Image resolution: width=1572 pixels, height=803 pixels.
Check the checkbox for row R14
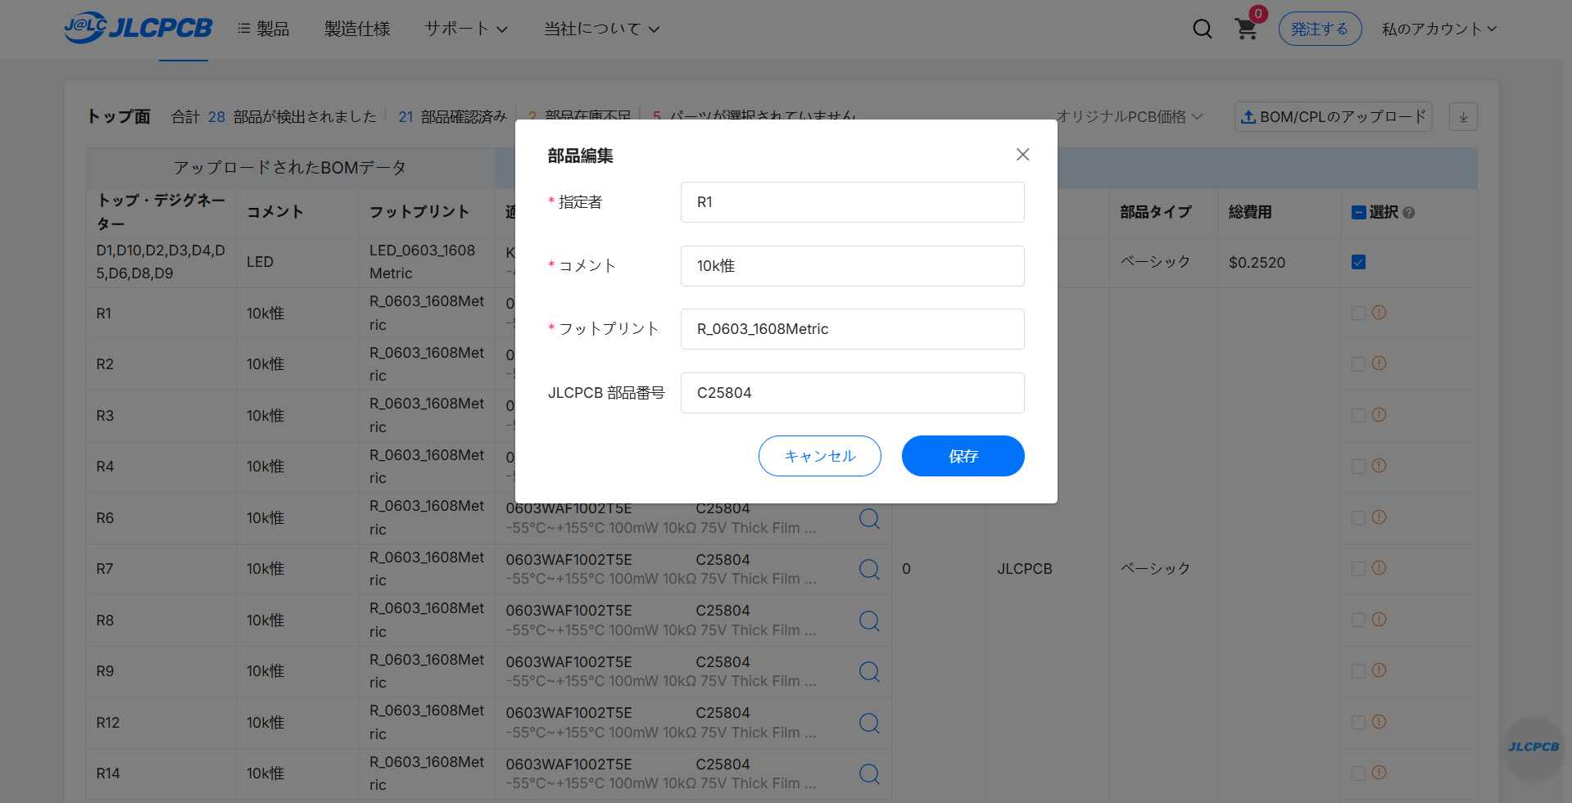1358,774
